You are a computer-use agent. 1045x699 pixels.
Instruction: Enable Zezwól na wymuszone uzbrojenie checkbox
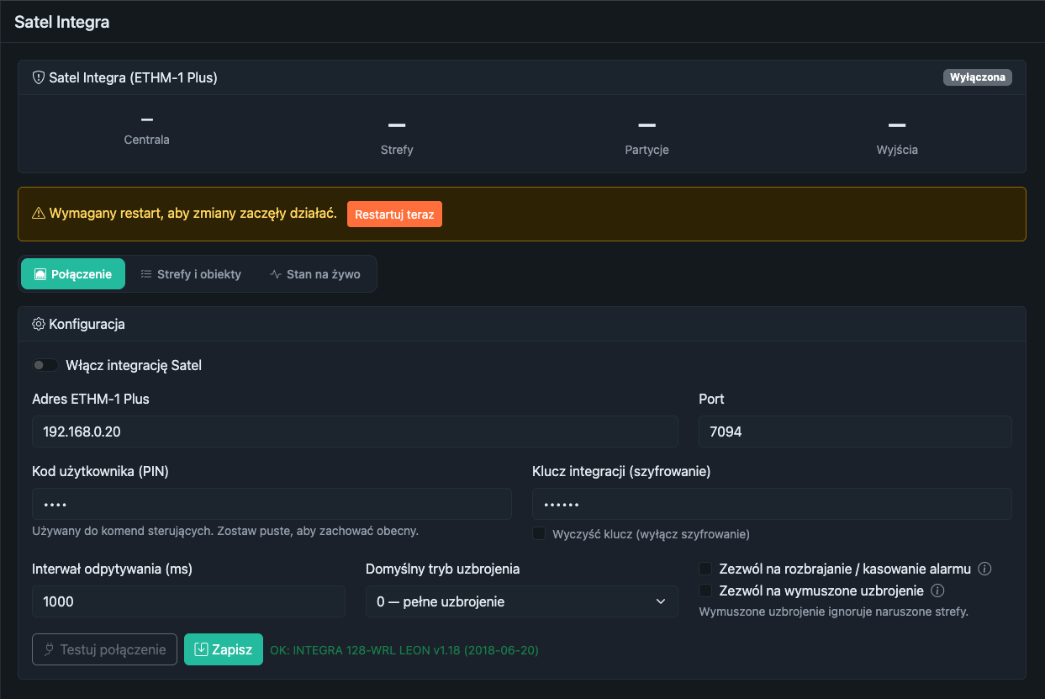point(705,590)
